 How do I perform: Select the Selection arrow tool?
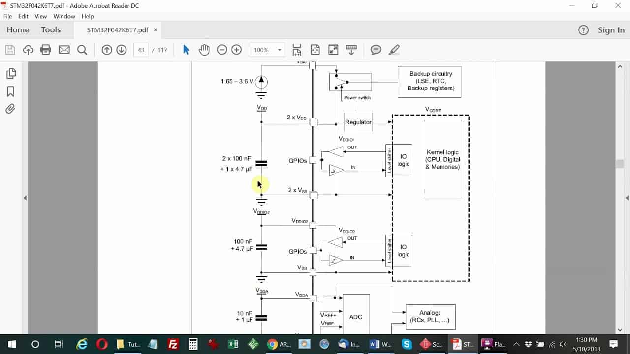186,50
